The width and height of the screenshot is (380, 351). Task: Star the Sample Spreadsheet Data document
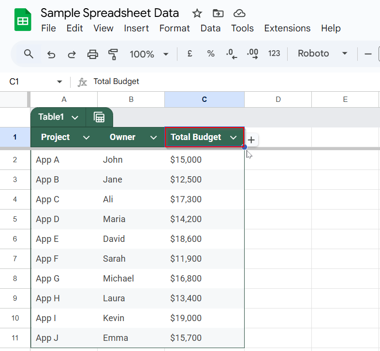click(197, 14)
